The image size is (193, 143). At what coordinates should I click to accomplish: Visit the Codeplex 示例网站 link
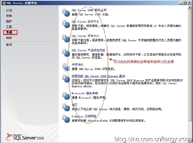pos(84,116)
